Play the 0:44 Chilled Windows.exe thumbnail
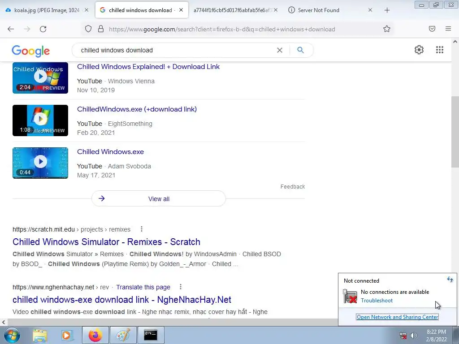459x344 pixels. tap(40, 163)
